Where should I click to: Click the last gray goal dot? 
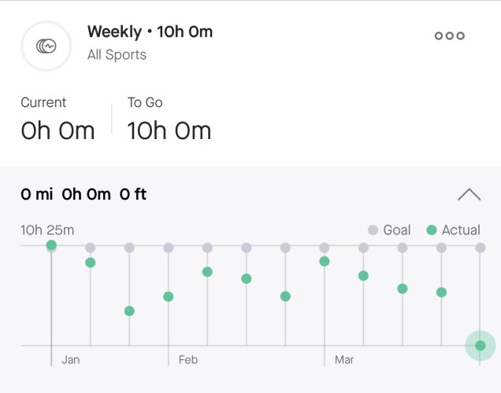point(481,248)
